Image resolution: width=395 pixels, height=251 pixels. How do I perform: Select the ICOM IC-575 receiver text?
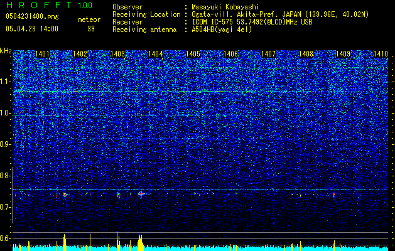pos(252,22)
